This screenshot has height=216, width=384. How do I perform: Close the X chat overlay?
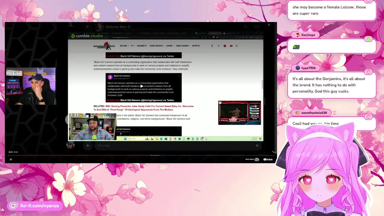point(269,25)
